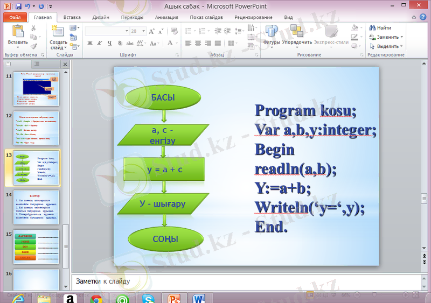
Task: Save the presentation from Quick Access toolbar
Action: point(19,6)
